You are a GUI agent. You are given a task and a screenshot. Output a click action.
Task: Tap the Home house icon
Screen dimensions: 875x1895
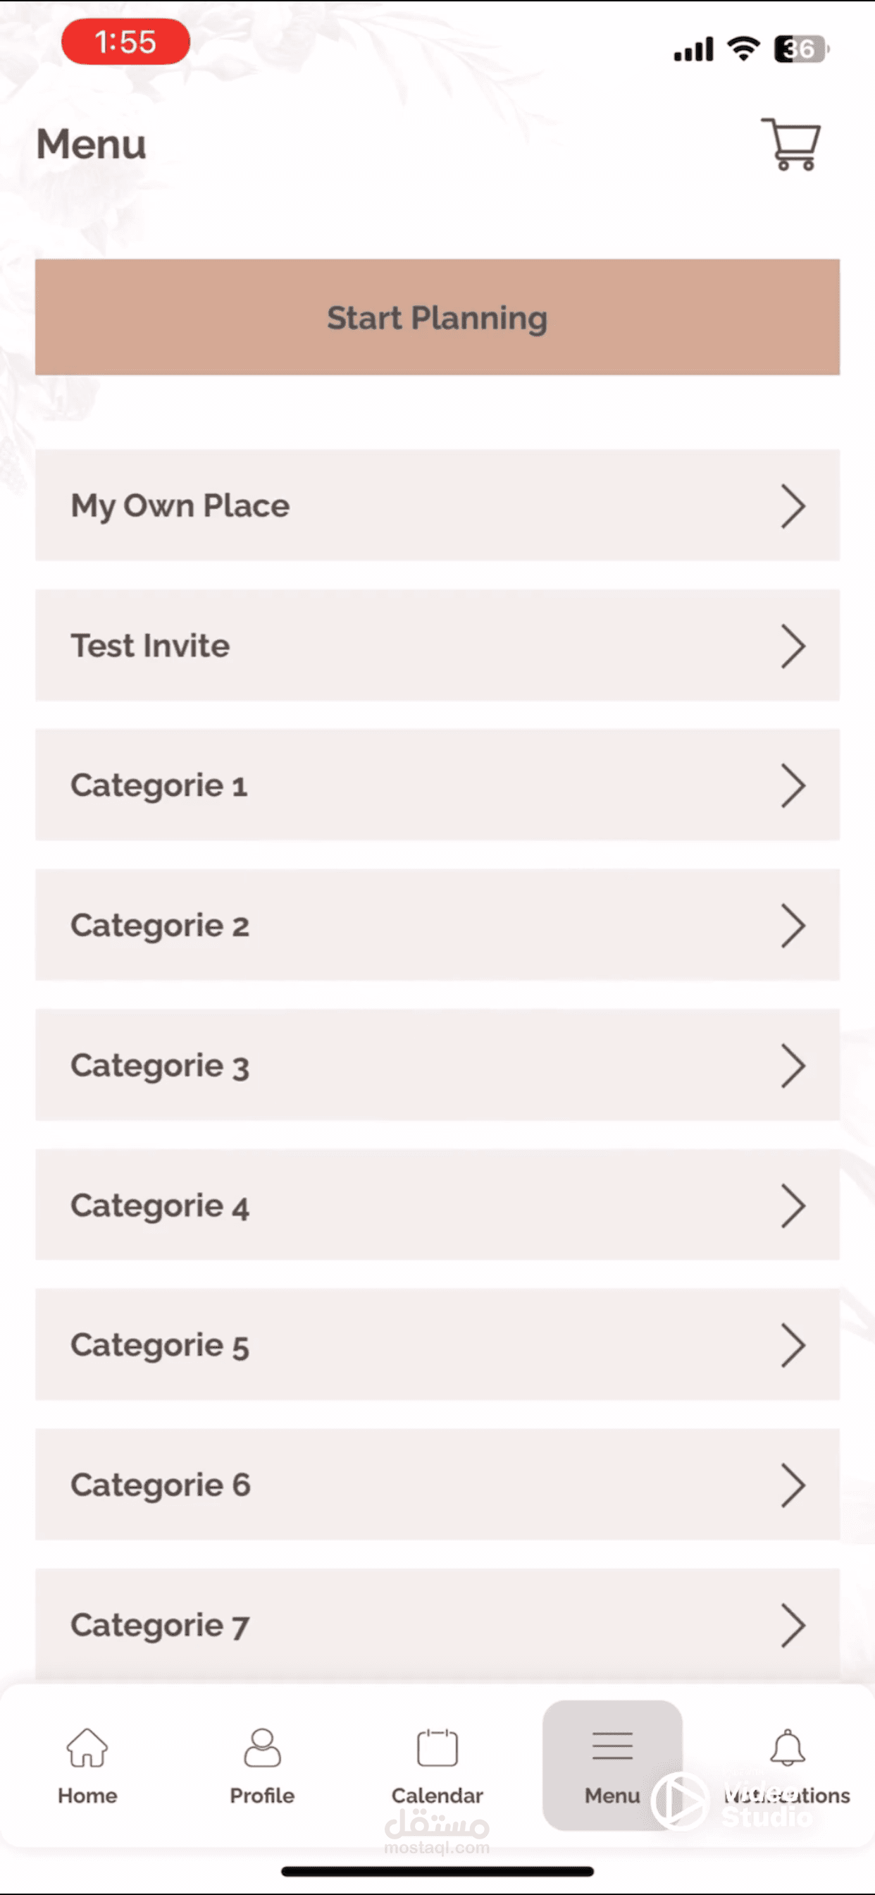tap(87, 1748)
